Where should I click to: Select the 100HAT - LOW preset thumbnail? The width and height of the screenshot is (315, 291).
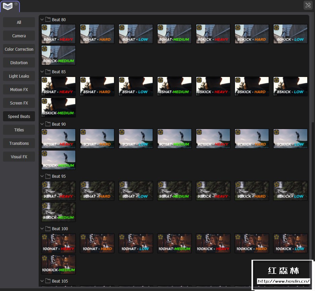pos(136,243)
